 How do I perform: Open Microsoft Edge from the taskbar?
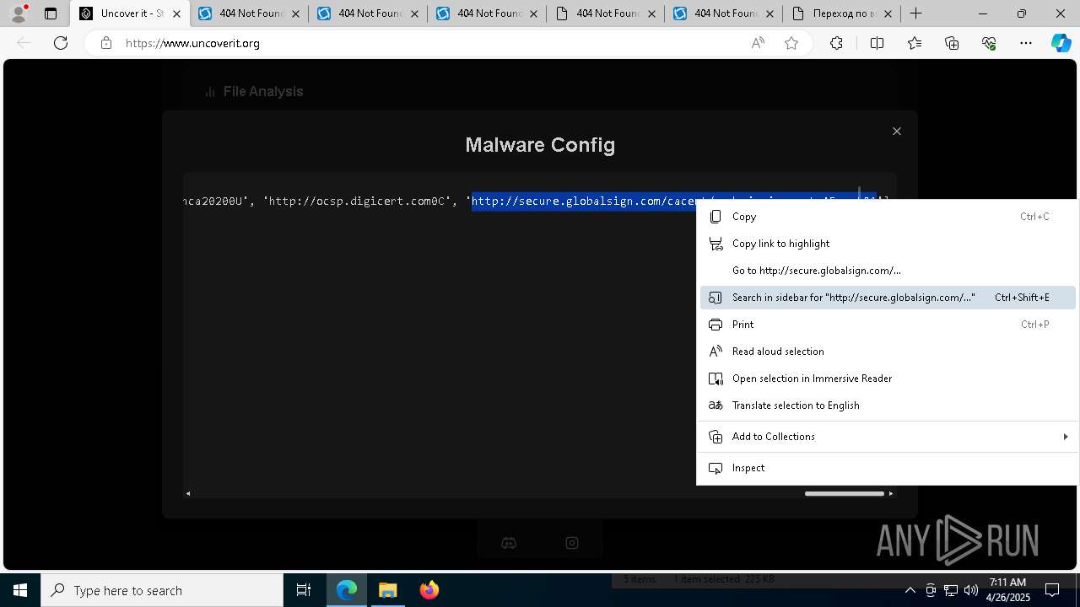(347, 590)
